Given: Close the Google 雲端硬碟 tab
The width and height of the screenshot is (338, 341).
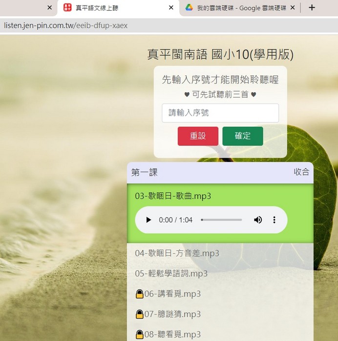Looking at the screenshot, I should point(293,8).
